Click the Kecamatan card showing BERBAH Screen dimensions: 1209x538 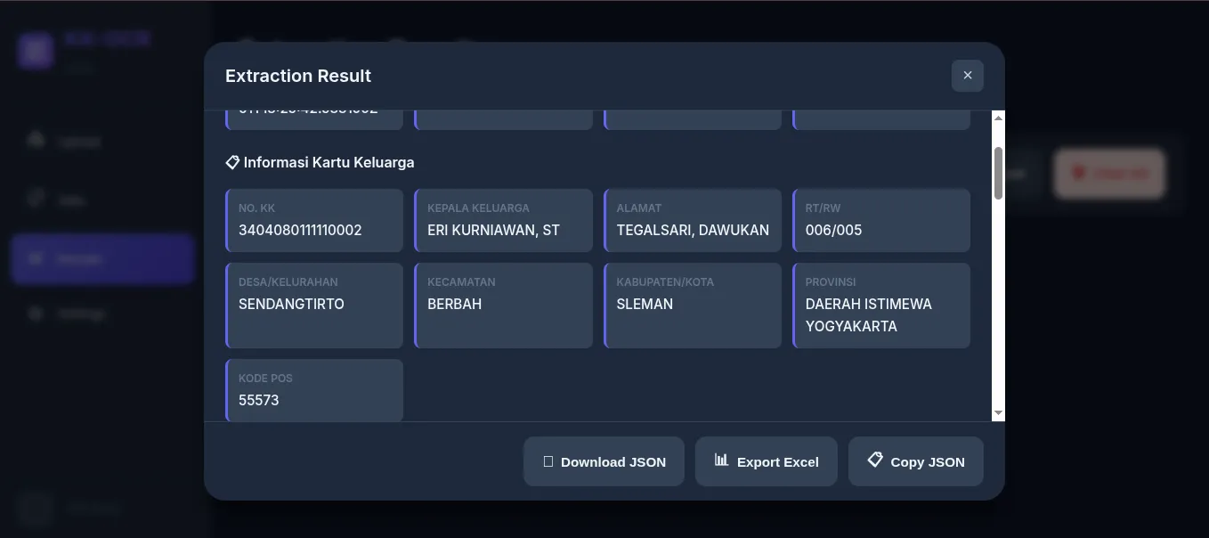[503, 305]
